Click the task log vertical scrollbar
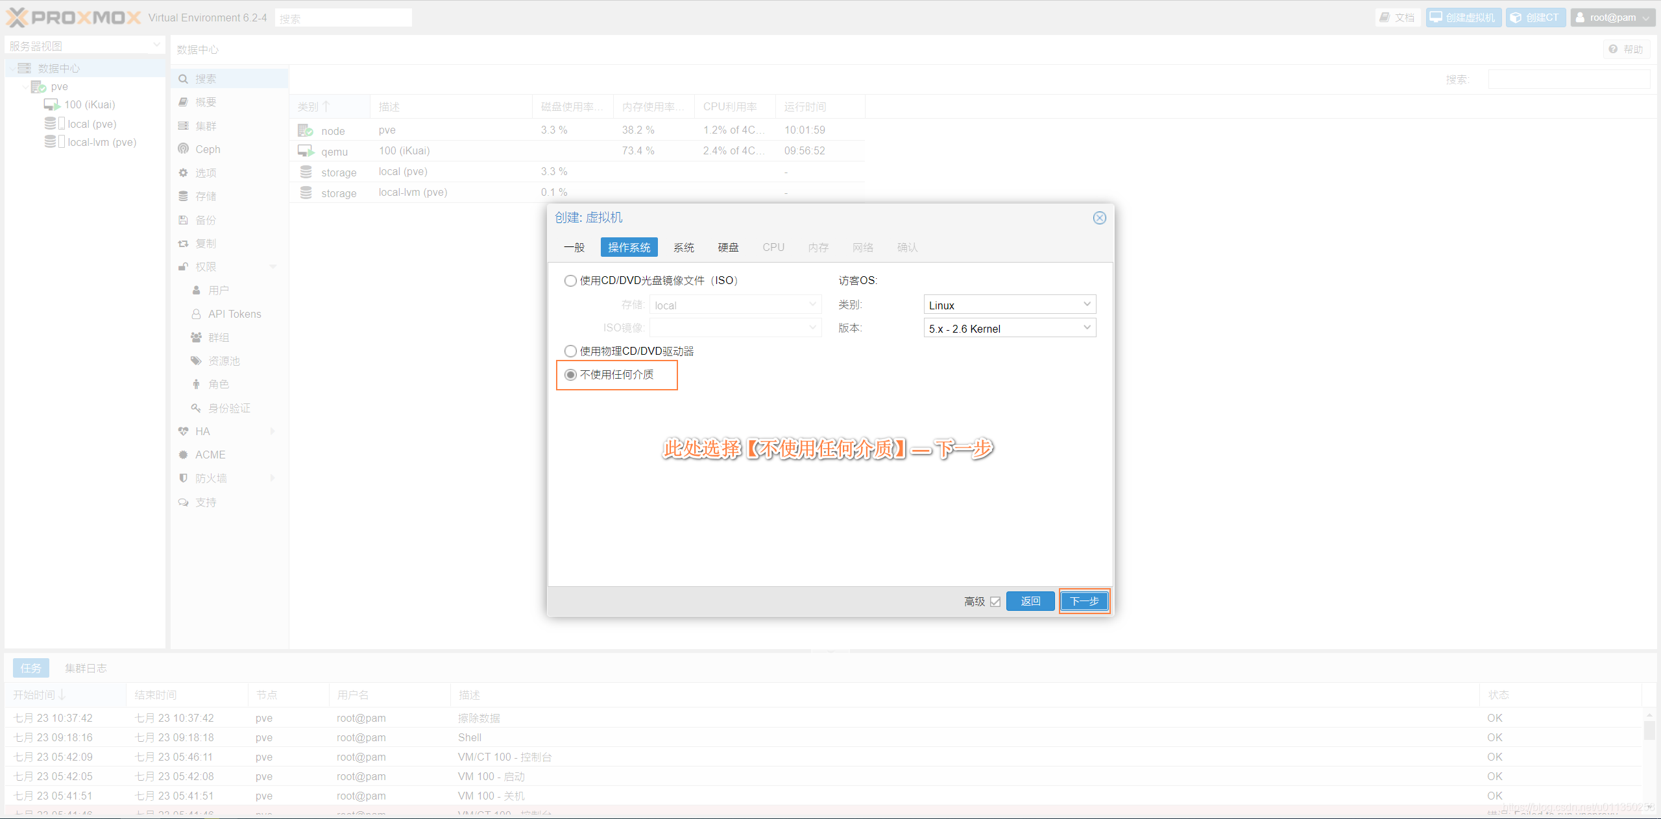This screenshot has width=1661, height=819. [1649, 731]
